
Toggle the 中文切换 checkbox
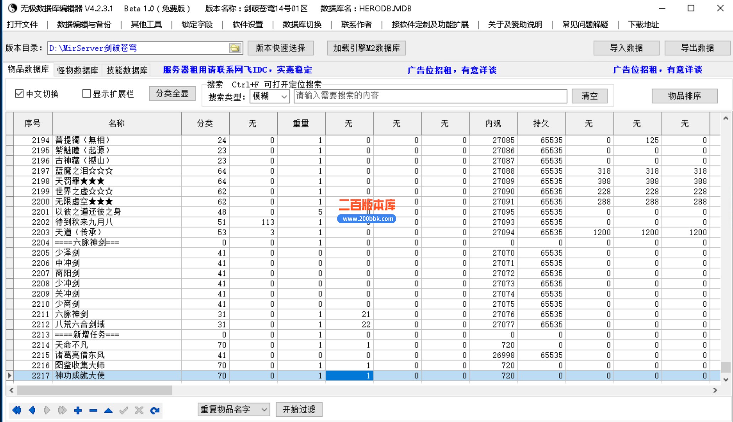pyautogui.click(x=20, y=94)
